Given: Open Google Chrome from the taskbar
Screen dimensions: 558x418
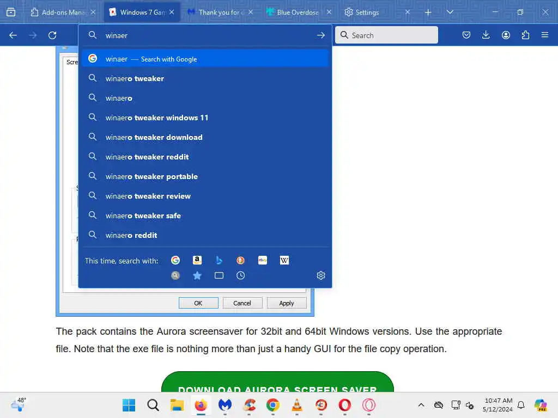Looking at the screenshot, I should [273, 405].
